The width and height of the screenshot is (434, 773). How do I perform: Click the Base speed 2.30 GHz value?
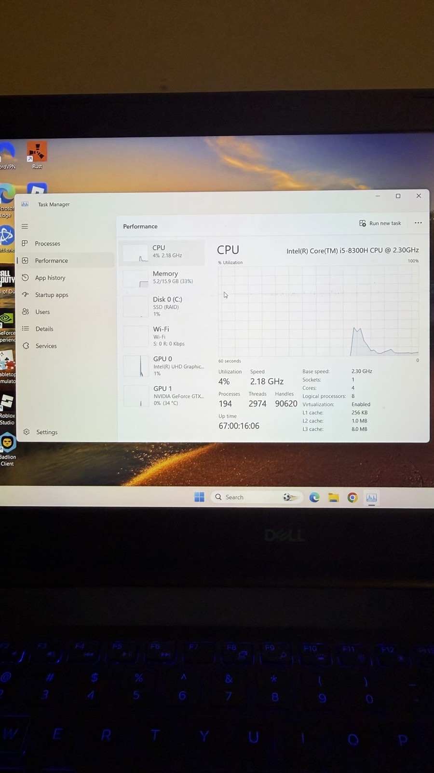coord(362,371)
